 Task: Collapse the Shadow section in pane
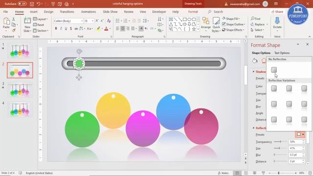[x=253, y=72]
